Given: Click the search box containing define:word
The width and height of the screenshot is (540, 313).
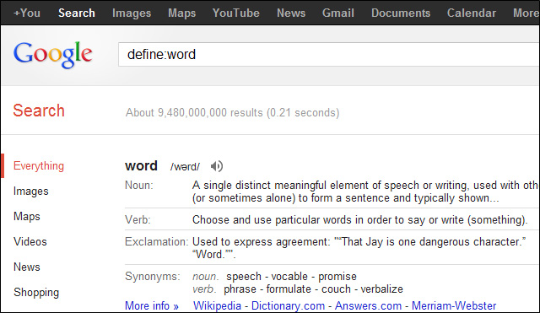Looking at the screenshot, I should point(329,54).
